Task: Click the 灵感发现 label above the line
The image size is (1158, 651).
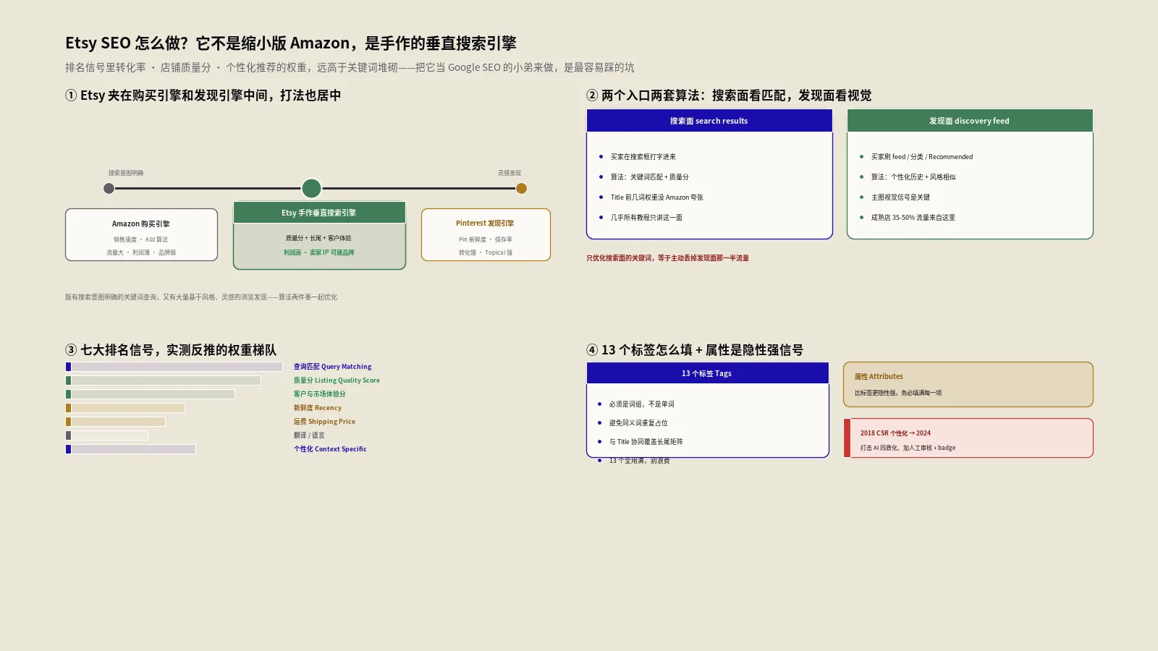Action: tap(510, 174)
